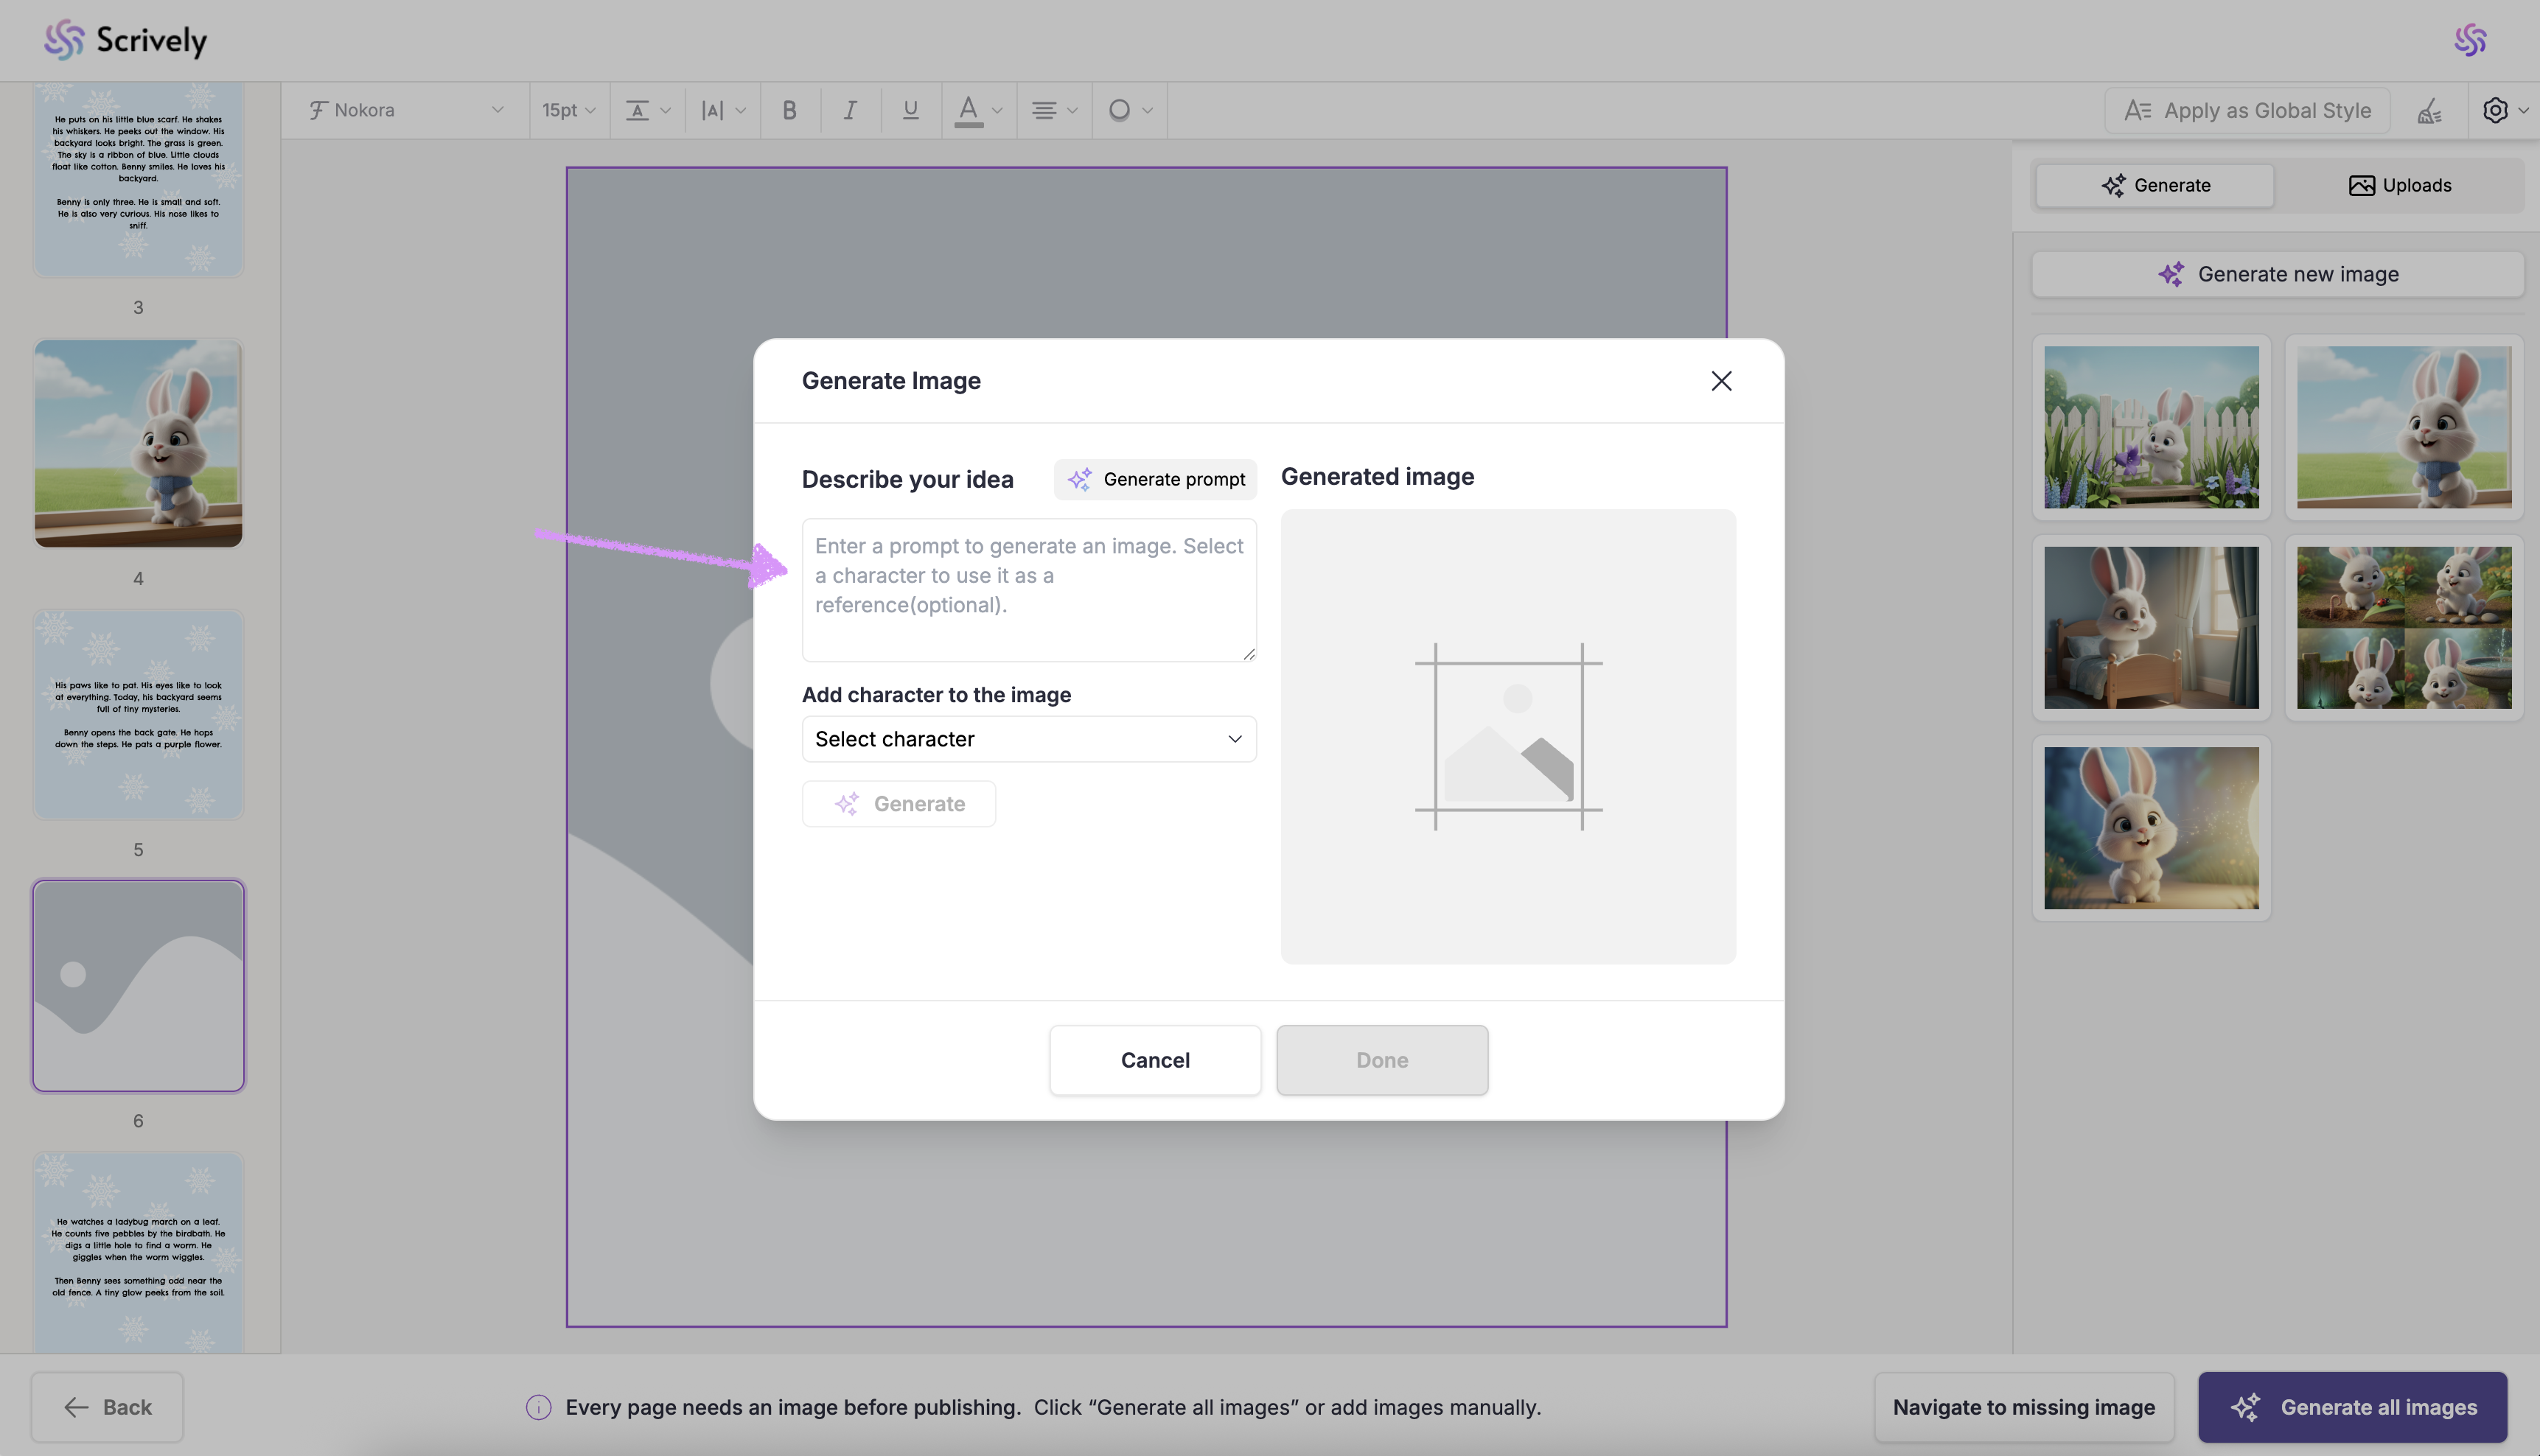Click the Generate prompt button
The image size is (2540, 1456).
point(1155,479)
